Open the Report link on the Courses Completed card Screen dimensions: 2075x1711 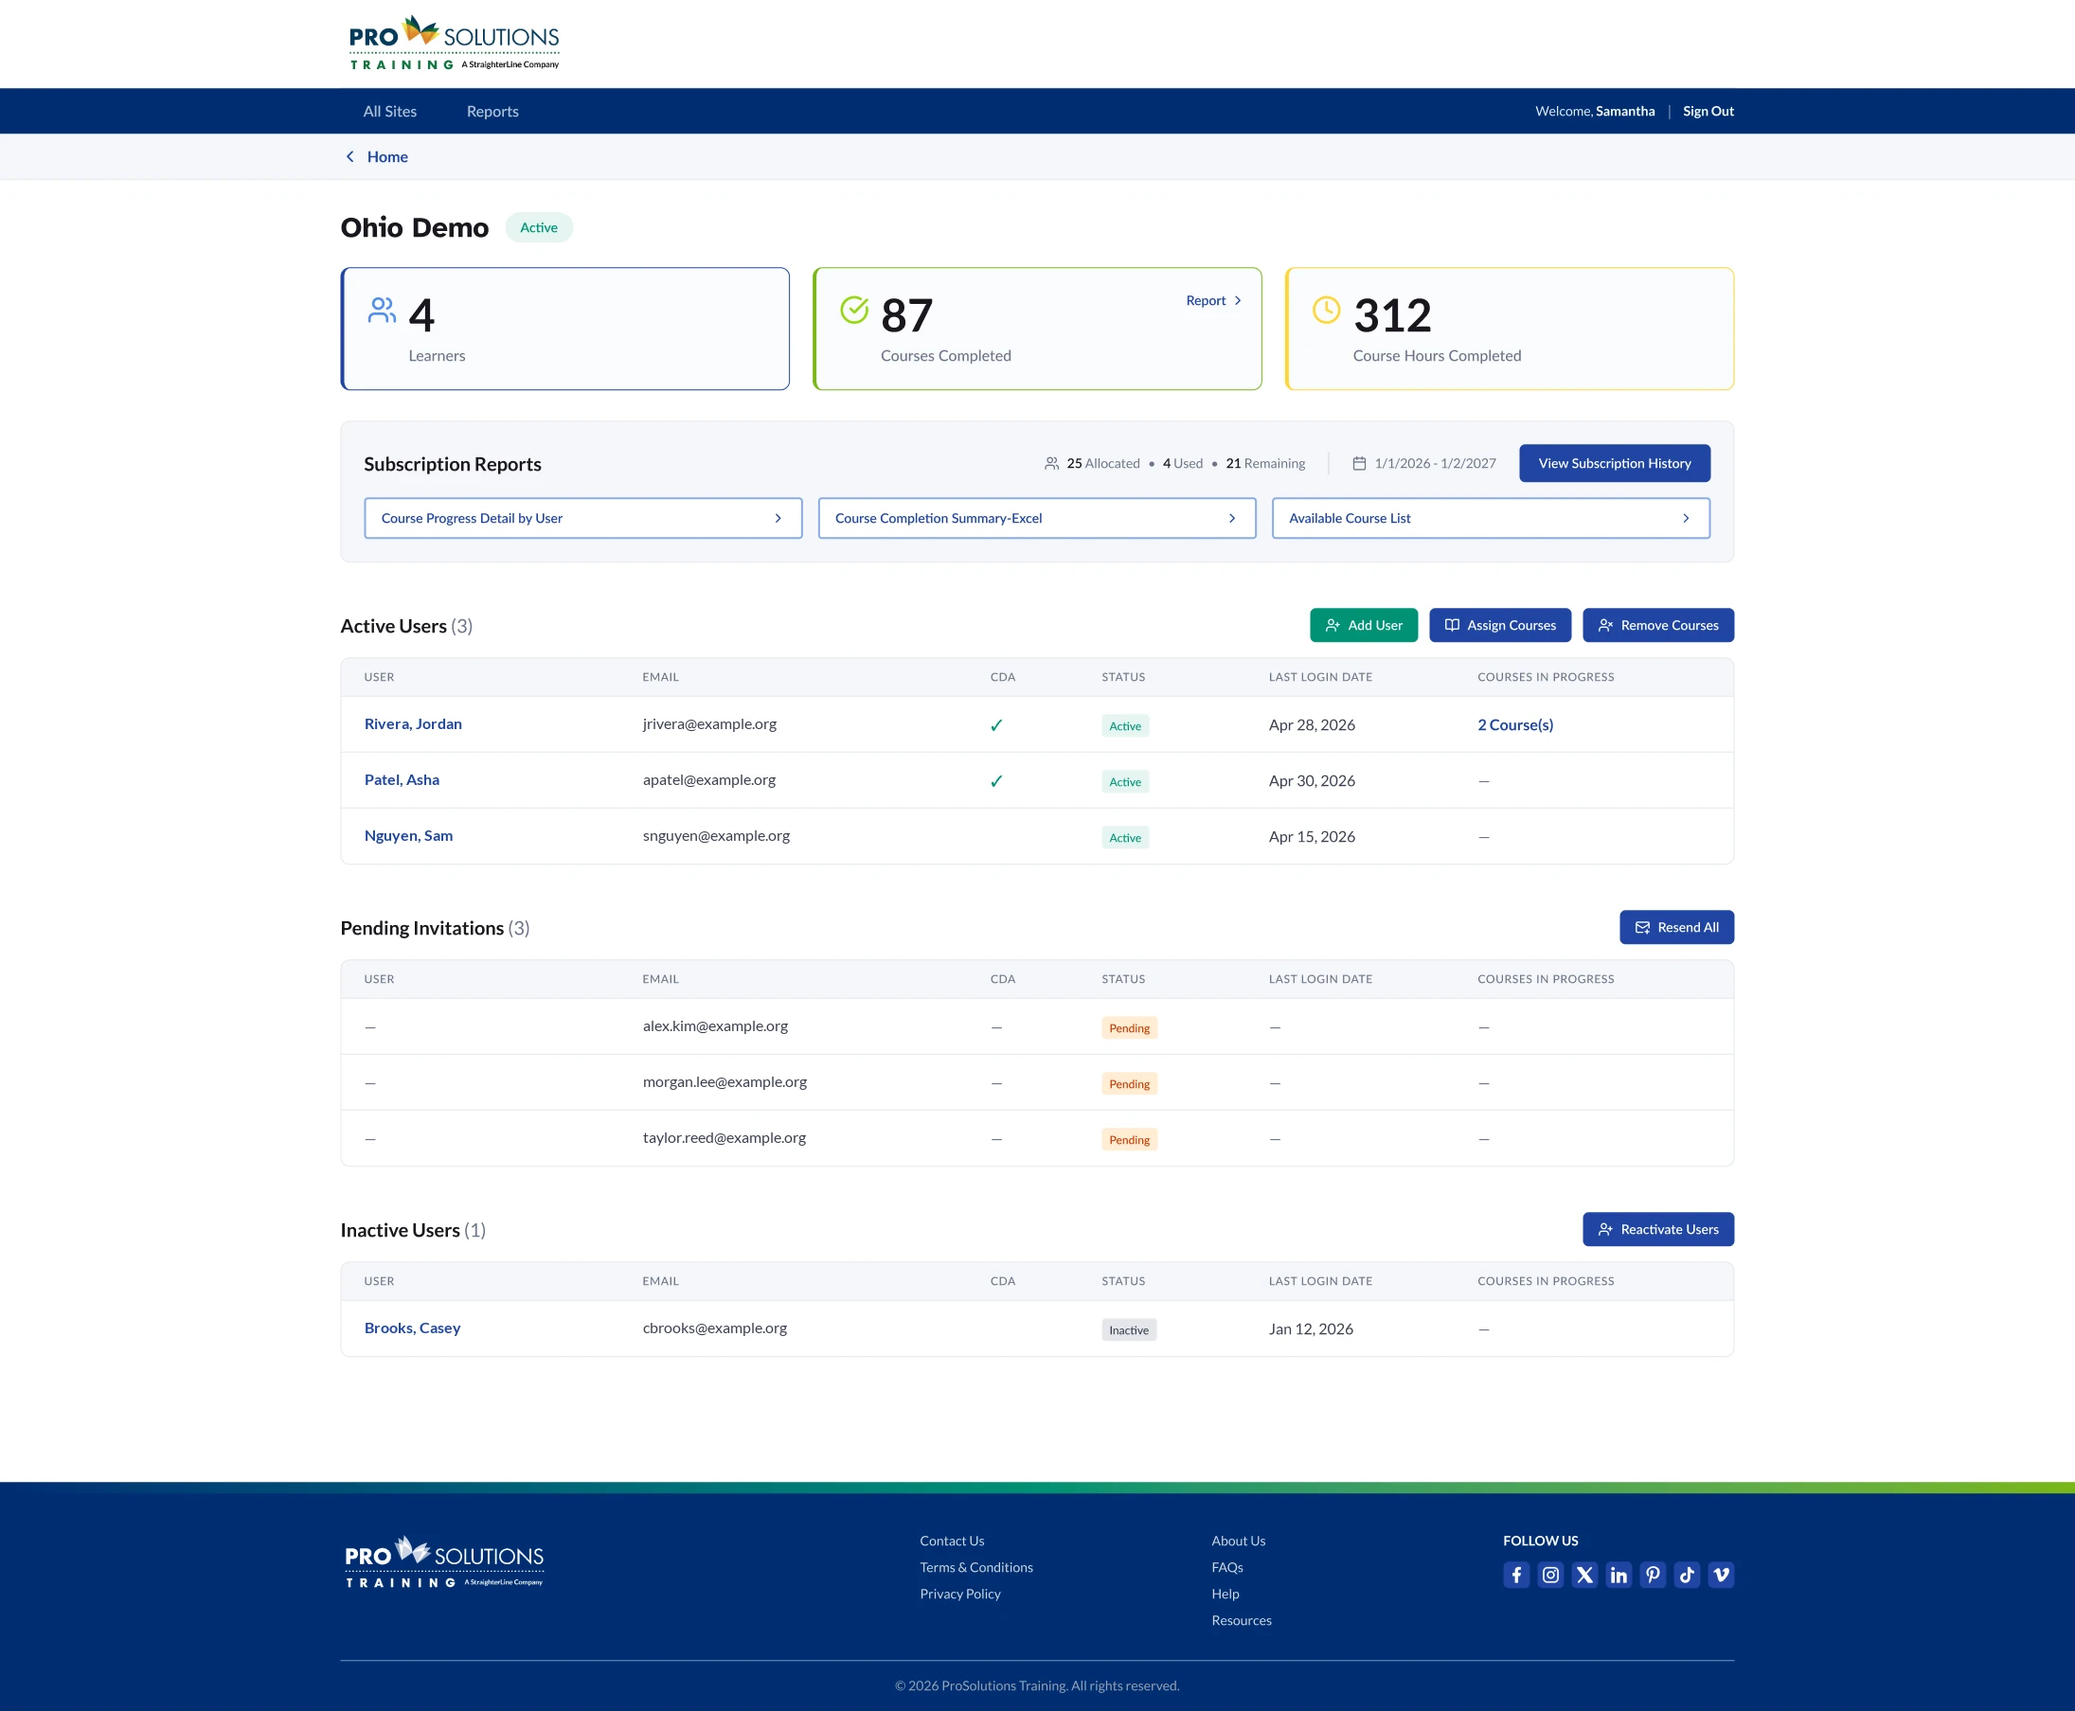1213,300
